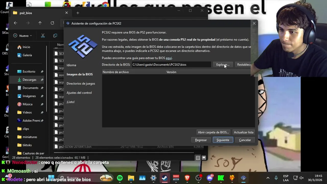Click the microphone icon in system tray

coord(276,178)
